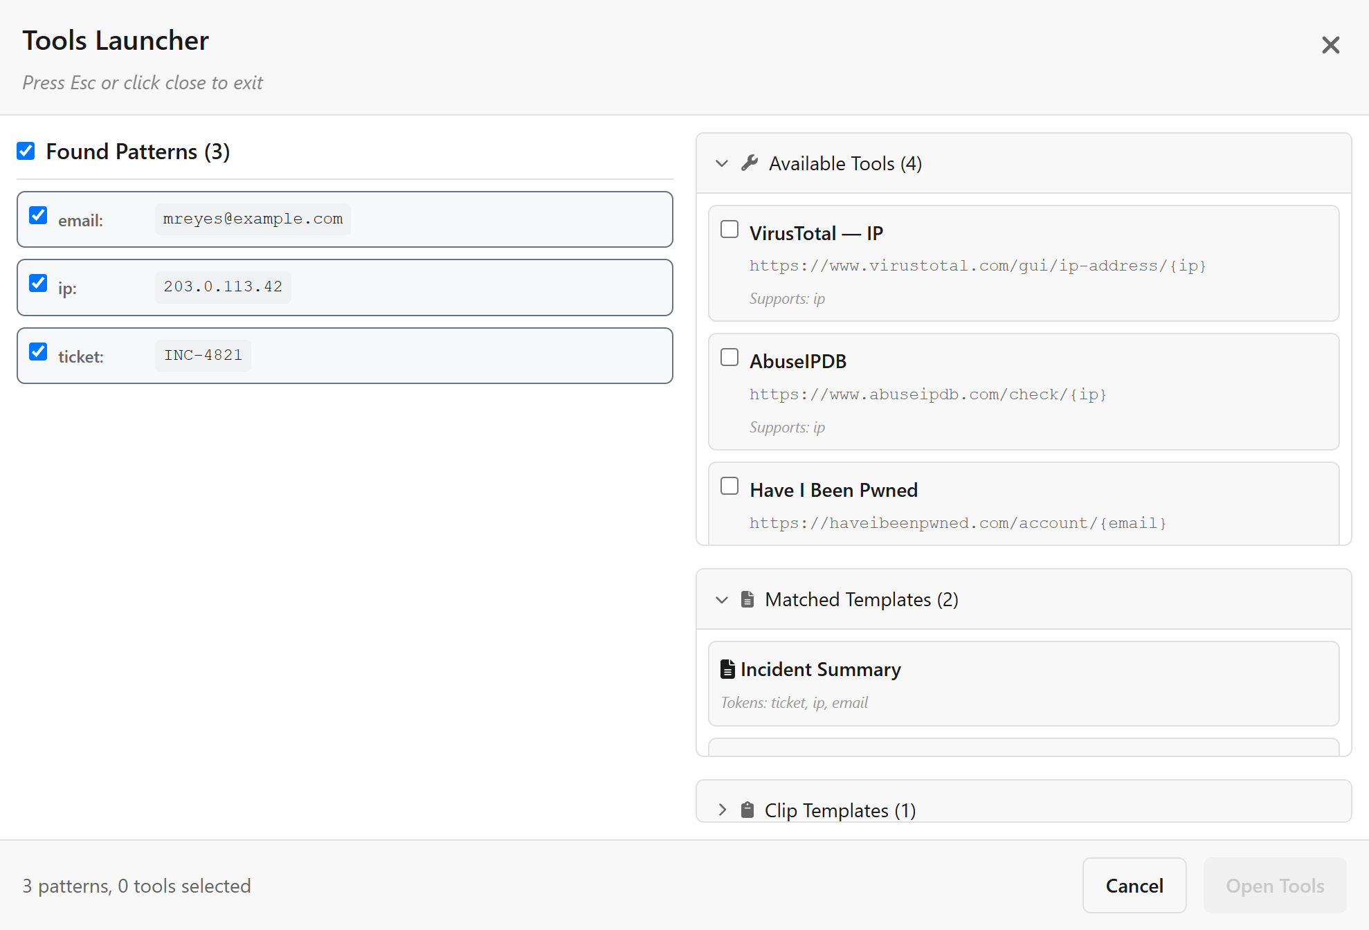Image resolution: width=1369 pixels, height=930 pixels.
Task: Click the haveibeenpwned.com account URL text
Action: 958,523
